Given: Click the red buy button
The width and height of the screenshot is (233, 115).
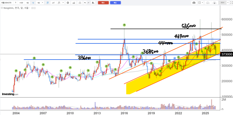Looking at the screenshot, I should 103,3.
